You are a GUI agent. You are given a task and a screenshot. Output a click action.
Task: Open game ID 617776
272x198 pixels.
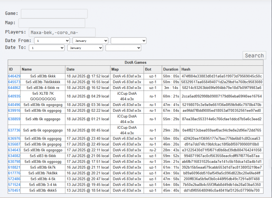14,173
